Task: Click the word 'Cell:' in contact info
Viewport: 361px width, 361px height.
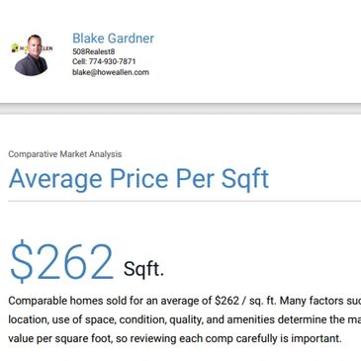Action: (79, 61)
